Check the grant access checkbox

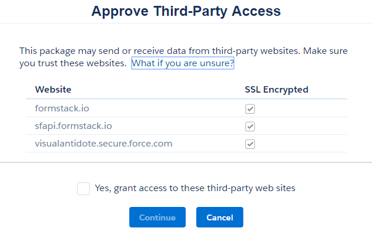click(83, 189)
